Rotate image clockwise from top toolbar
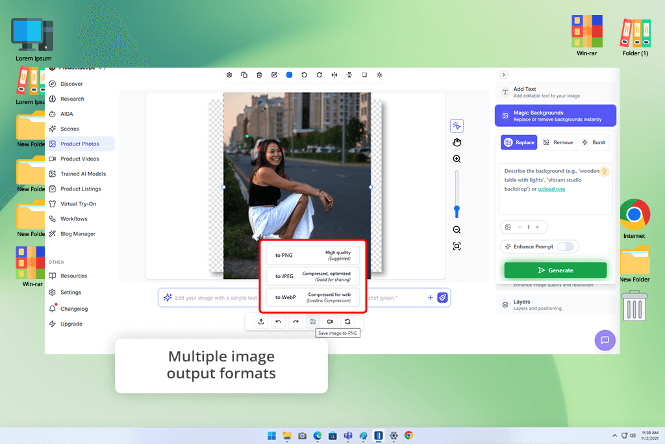Image resolution: width=665 pixels, height=444 pixels. (x=320, y=75)
